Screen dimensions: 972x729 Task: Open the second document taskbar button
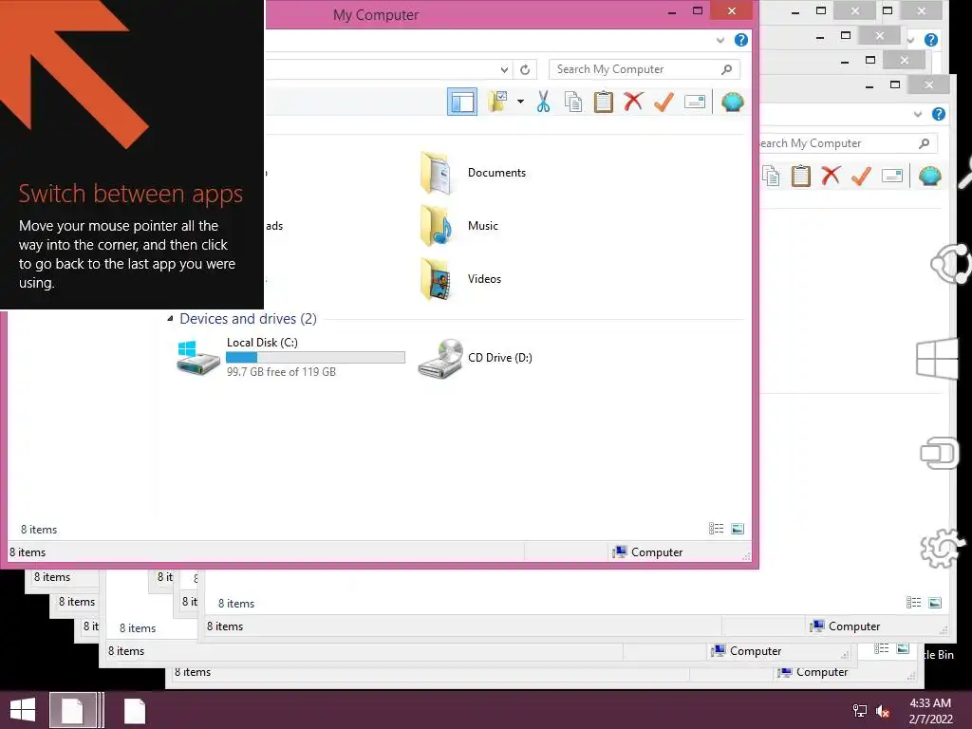click(135, 711)
